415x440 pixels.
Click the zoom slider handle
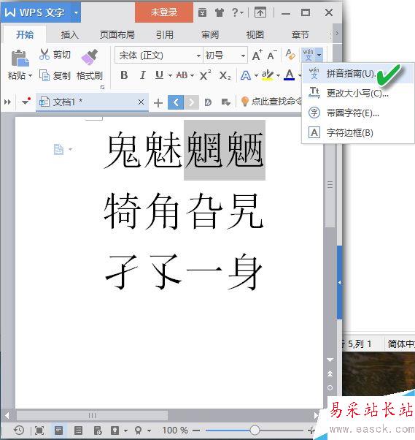tap(255, 430)
